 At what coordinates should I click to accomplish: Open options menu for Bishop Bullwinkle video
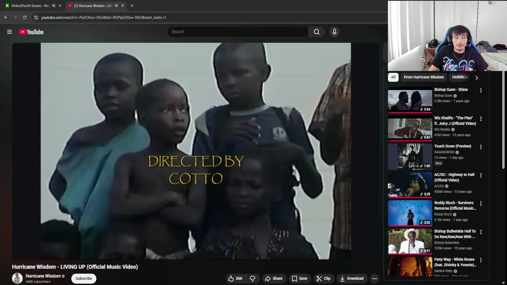pyautogui.click(x=481, y=232)
